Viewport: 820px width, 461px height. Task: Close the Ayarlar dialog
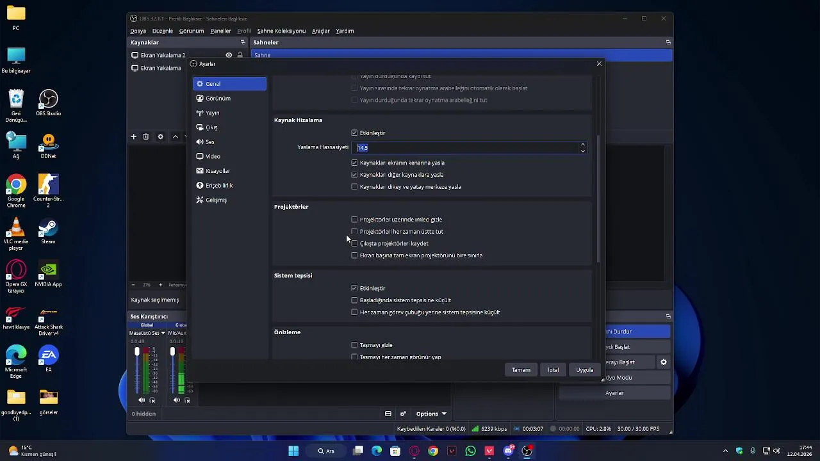click(599, 64)
